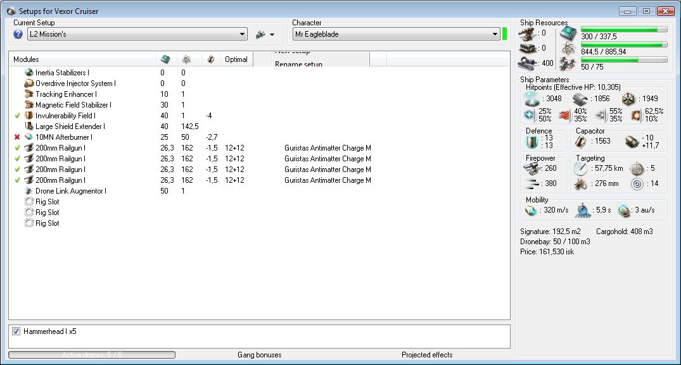Click the capacitor capacity icon showing 1563
The height and width of the screenshot is (365, 681).
(581, 141)
